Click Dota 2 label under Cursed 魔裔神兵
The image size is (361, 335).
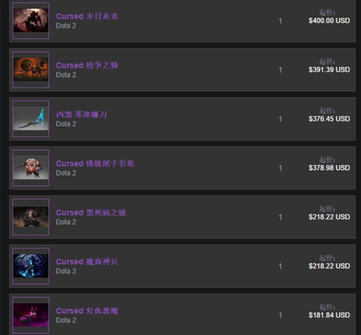point(66,271)
